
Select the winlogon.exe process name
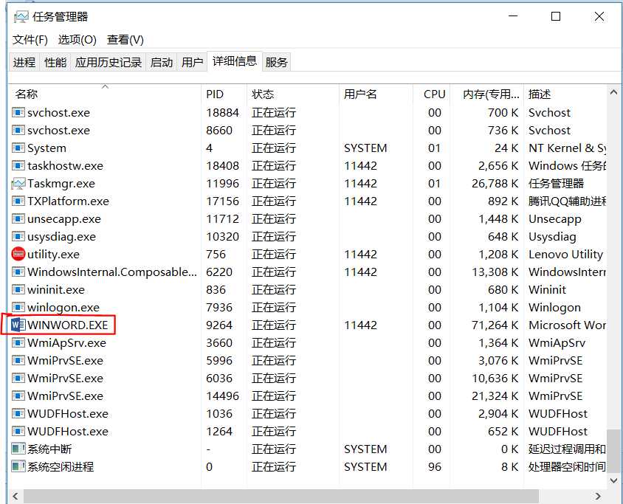coord(63,308)
